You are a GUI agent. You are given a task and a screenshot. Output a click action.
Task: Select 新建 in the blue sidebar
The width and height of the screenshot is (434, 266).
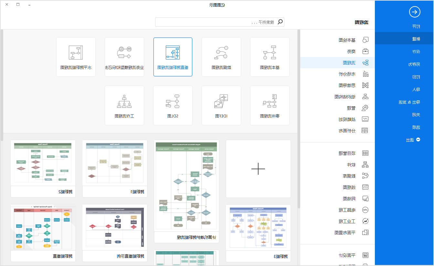coord(404,39)
